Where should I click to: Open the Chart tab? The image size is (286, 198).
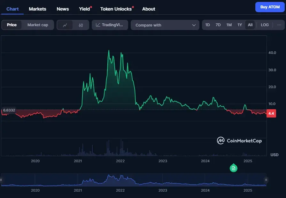coord(12,9)
